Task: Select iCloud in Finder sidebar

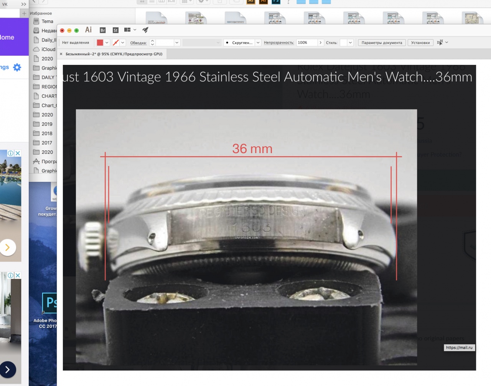Action: point(48,49)
